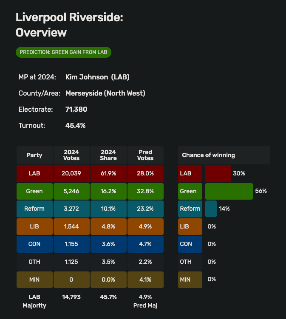Click the OTH party cell

[34, 262]
